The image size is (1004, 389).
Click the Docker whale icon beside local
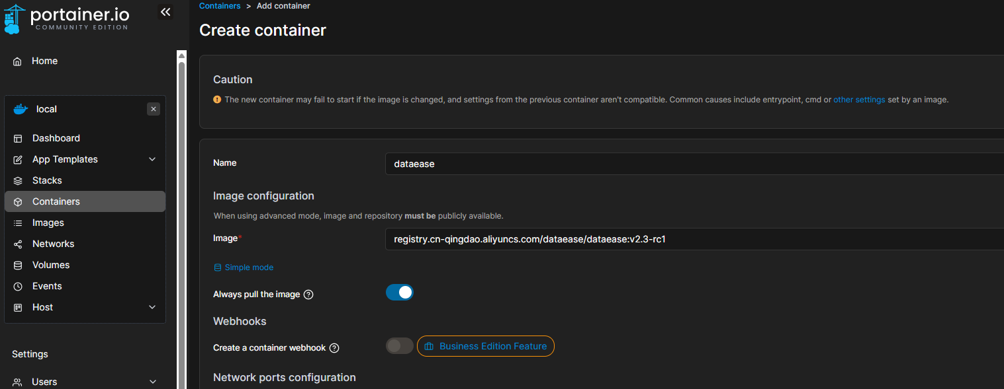[21, 110]
